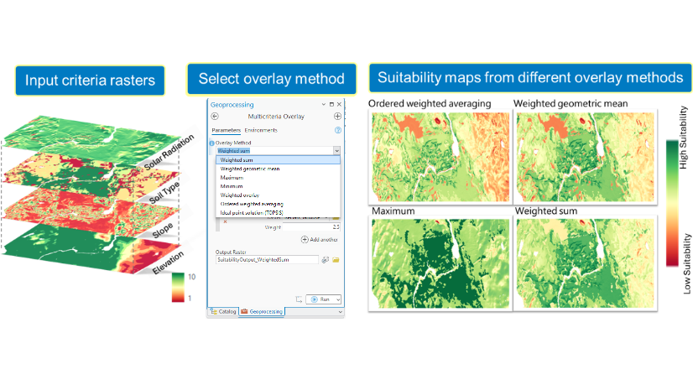Click the Output Raster name field
The image size is (693, 390).
267,260
